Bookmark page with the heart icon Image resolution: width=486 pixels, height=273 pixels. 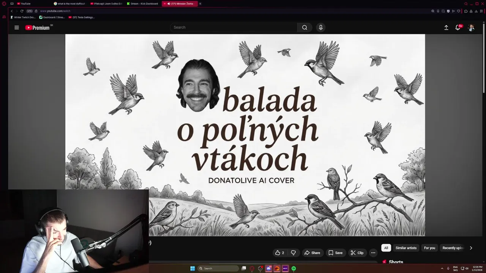point(458,11)
